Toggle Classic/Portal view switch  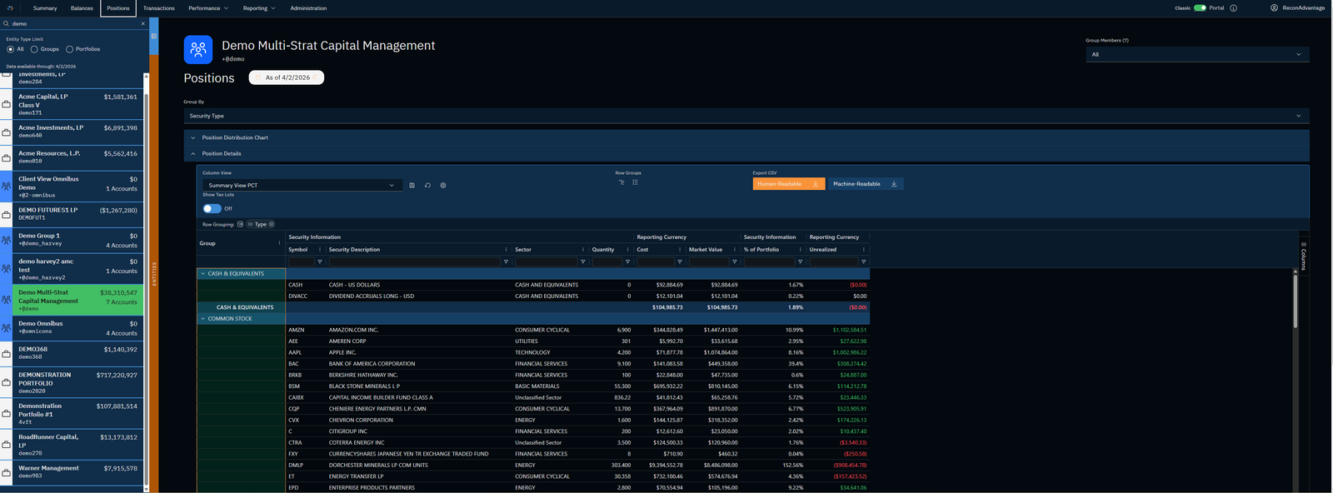pos(1200,8)
